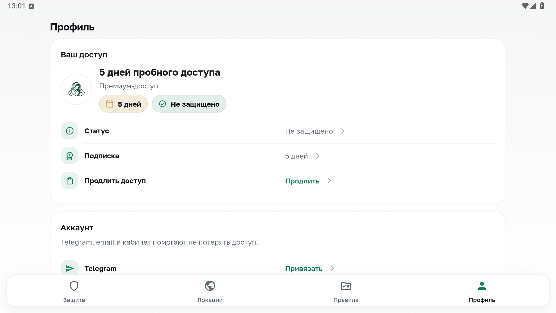Image resolution: width=556 pixels, height=313 pixels.
Task: Tap the battery indicator in status bar
Action: (x=542, y=6)
